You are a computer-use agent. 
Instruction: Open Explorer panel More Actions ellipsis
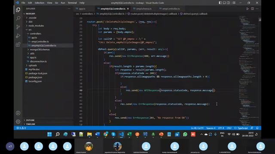point(69,9)
